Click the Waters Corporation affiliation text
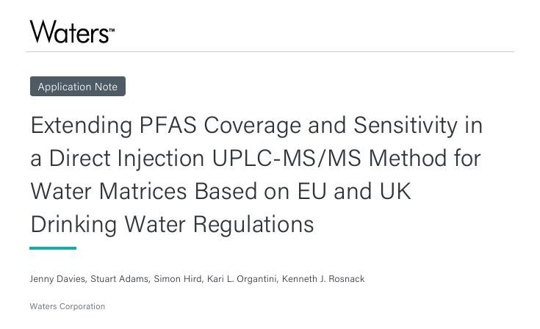540x329 pixels. (x=68, y=306)
